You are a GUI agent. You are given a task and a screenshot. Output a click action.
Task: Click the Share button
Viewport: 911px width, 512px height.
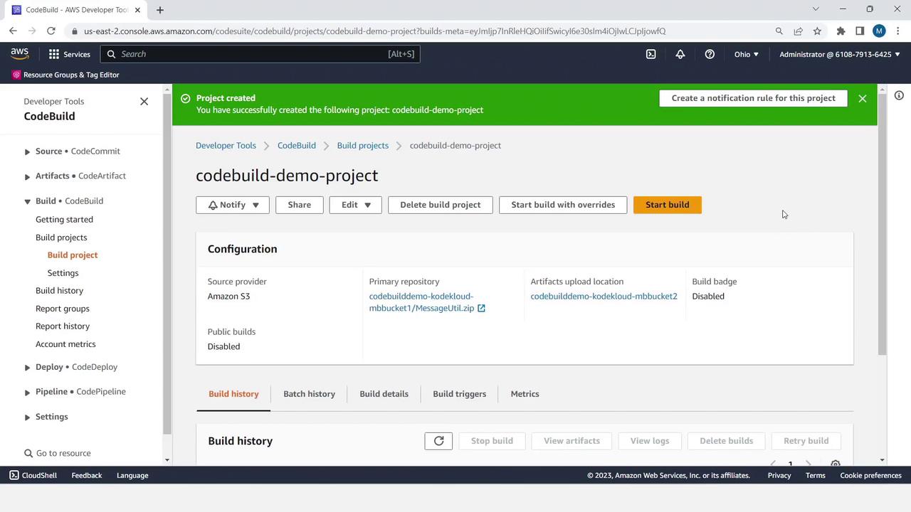point(299,205)
